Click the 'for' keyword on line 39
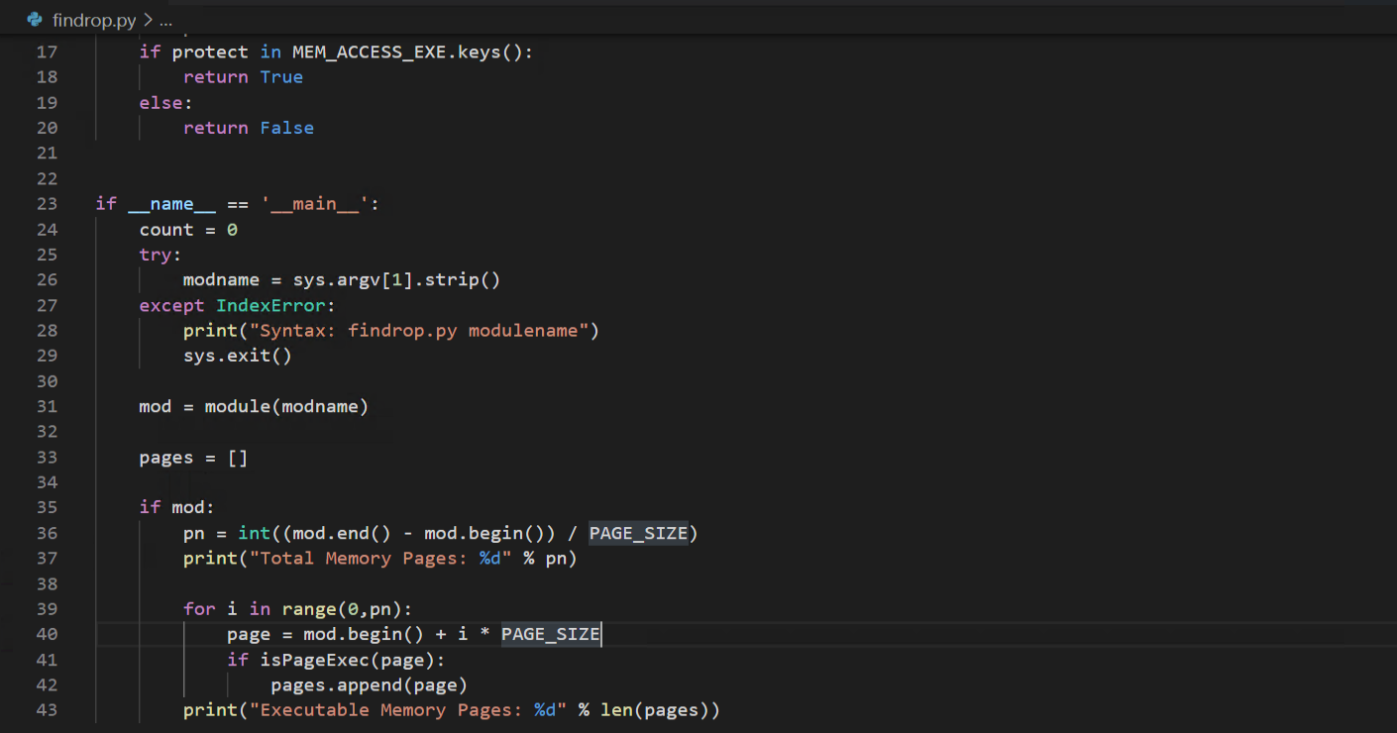Viewport: 1397px width, 733px height. (199, 609)
